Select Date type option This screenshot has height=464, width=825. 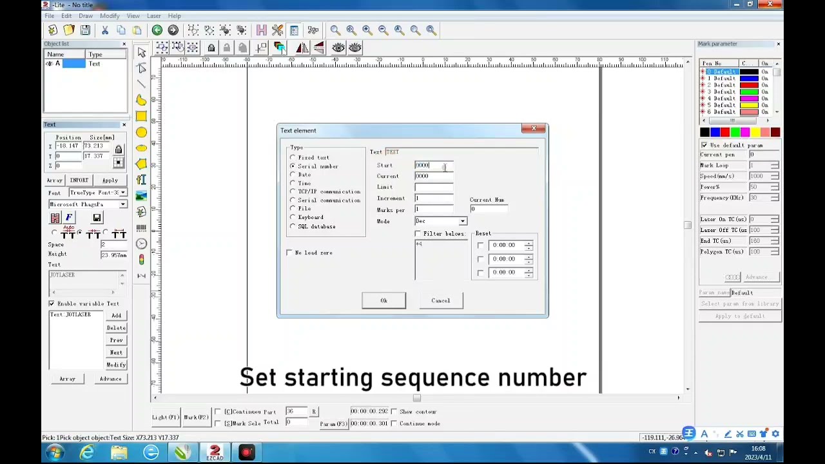[x=300, y=175]
